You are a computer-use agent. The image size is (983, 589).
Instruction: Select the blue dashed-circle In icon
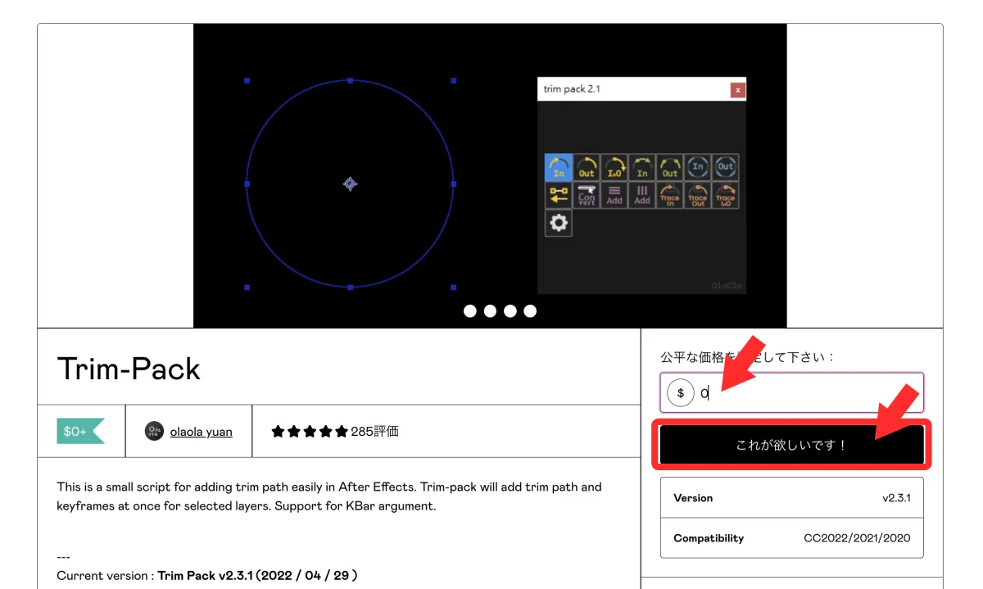pyautogui.click(x=698, y=168)
